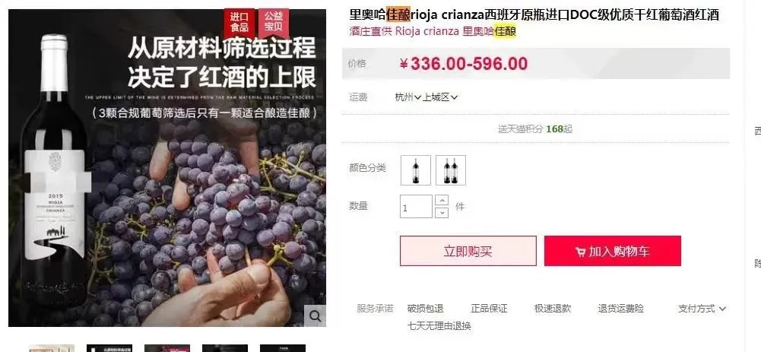The height and width of the screenshot is (352, 761).
Task: Expand the 支付方式 payment methods dropdown
Action: pos(702,309)
